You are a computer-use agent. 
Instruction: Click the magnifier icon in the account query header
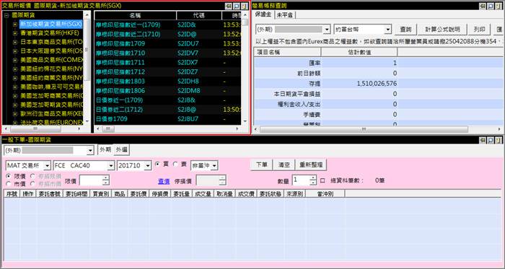[x=491, y=6]
